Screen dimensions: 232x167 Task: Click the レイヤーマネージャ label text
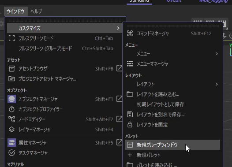pyautogui.click(x=34, y=130)
